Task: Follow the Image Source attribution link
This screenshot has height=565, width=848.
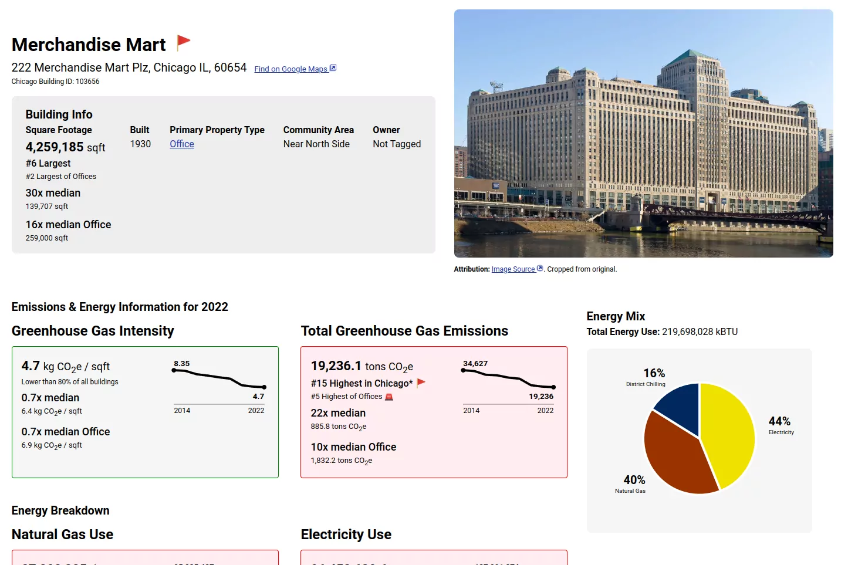Action: pyautogui.click(x=513, y=269)
